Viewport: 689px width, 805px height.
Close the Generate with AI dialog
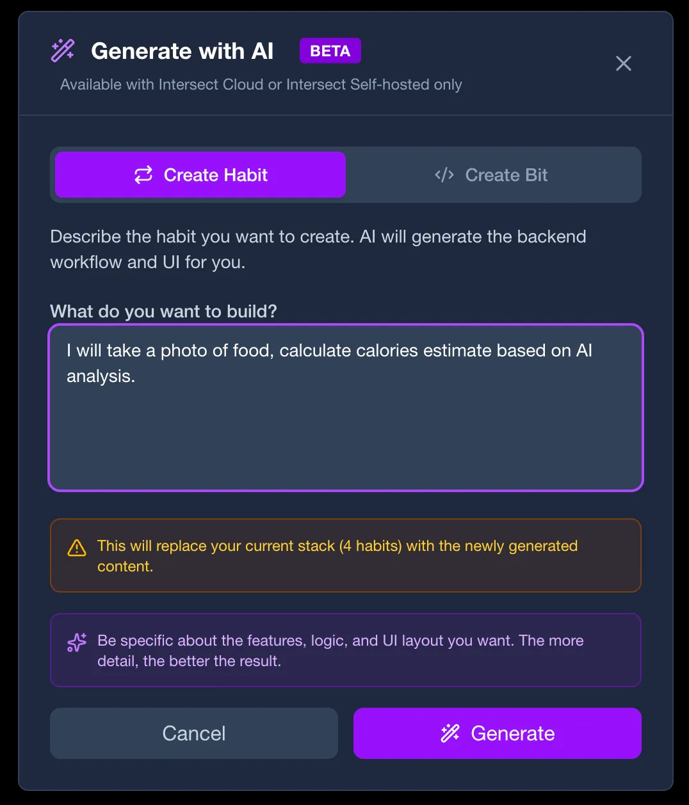623,63
